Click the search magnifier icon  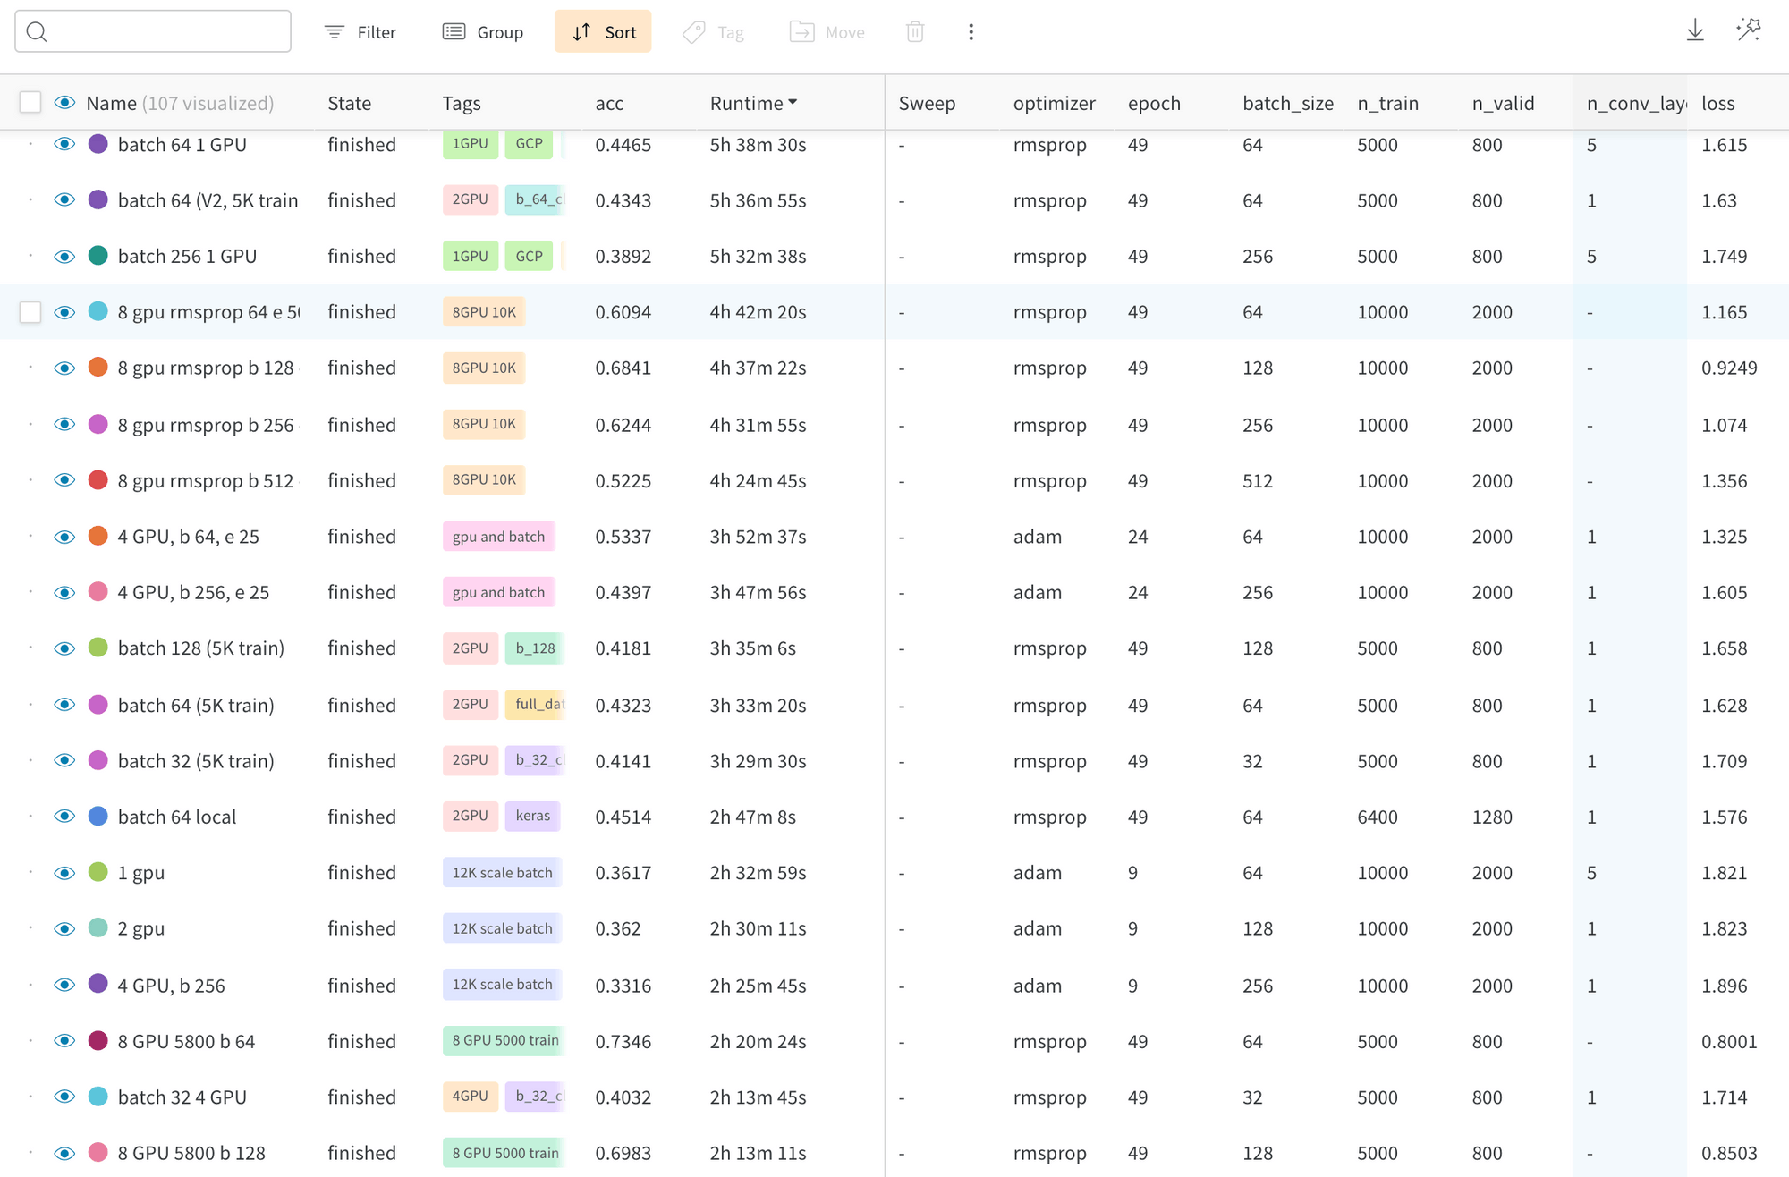[x=37, y=32]
